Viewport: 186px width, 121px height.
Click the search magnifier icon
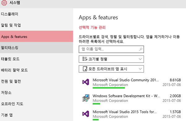point(141,49)
